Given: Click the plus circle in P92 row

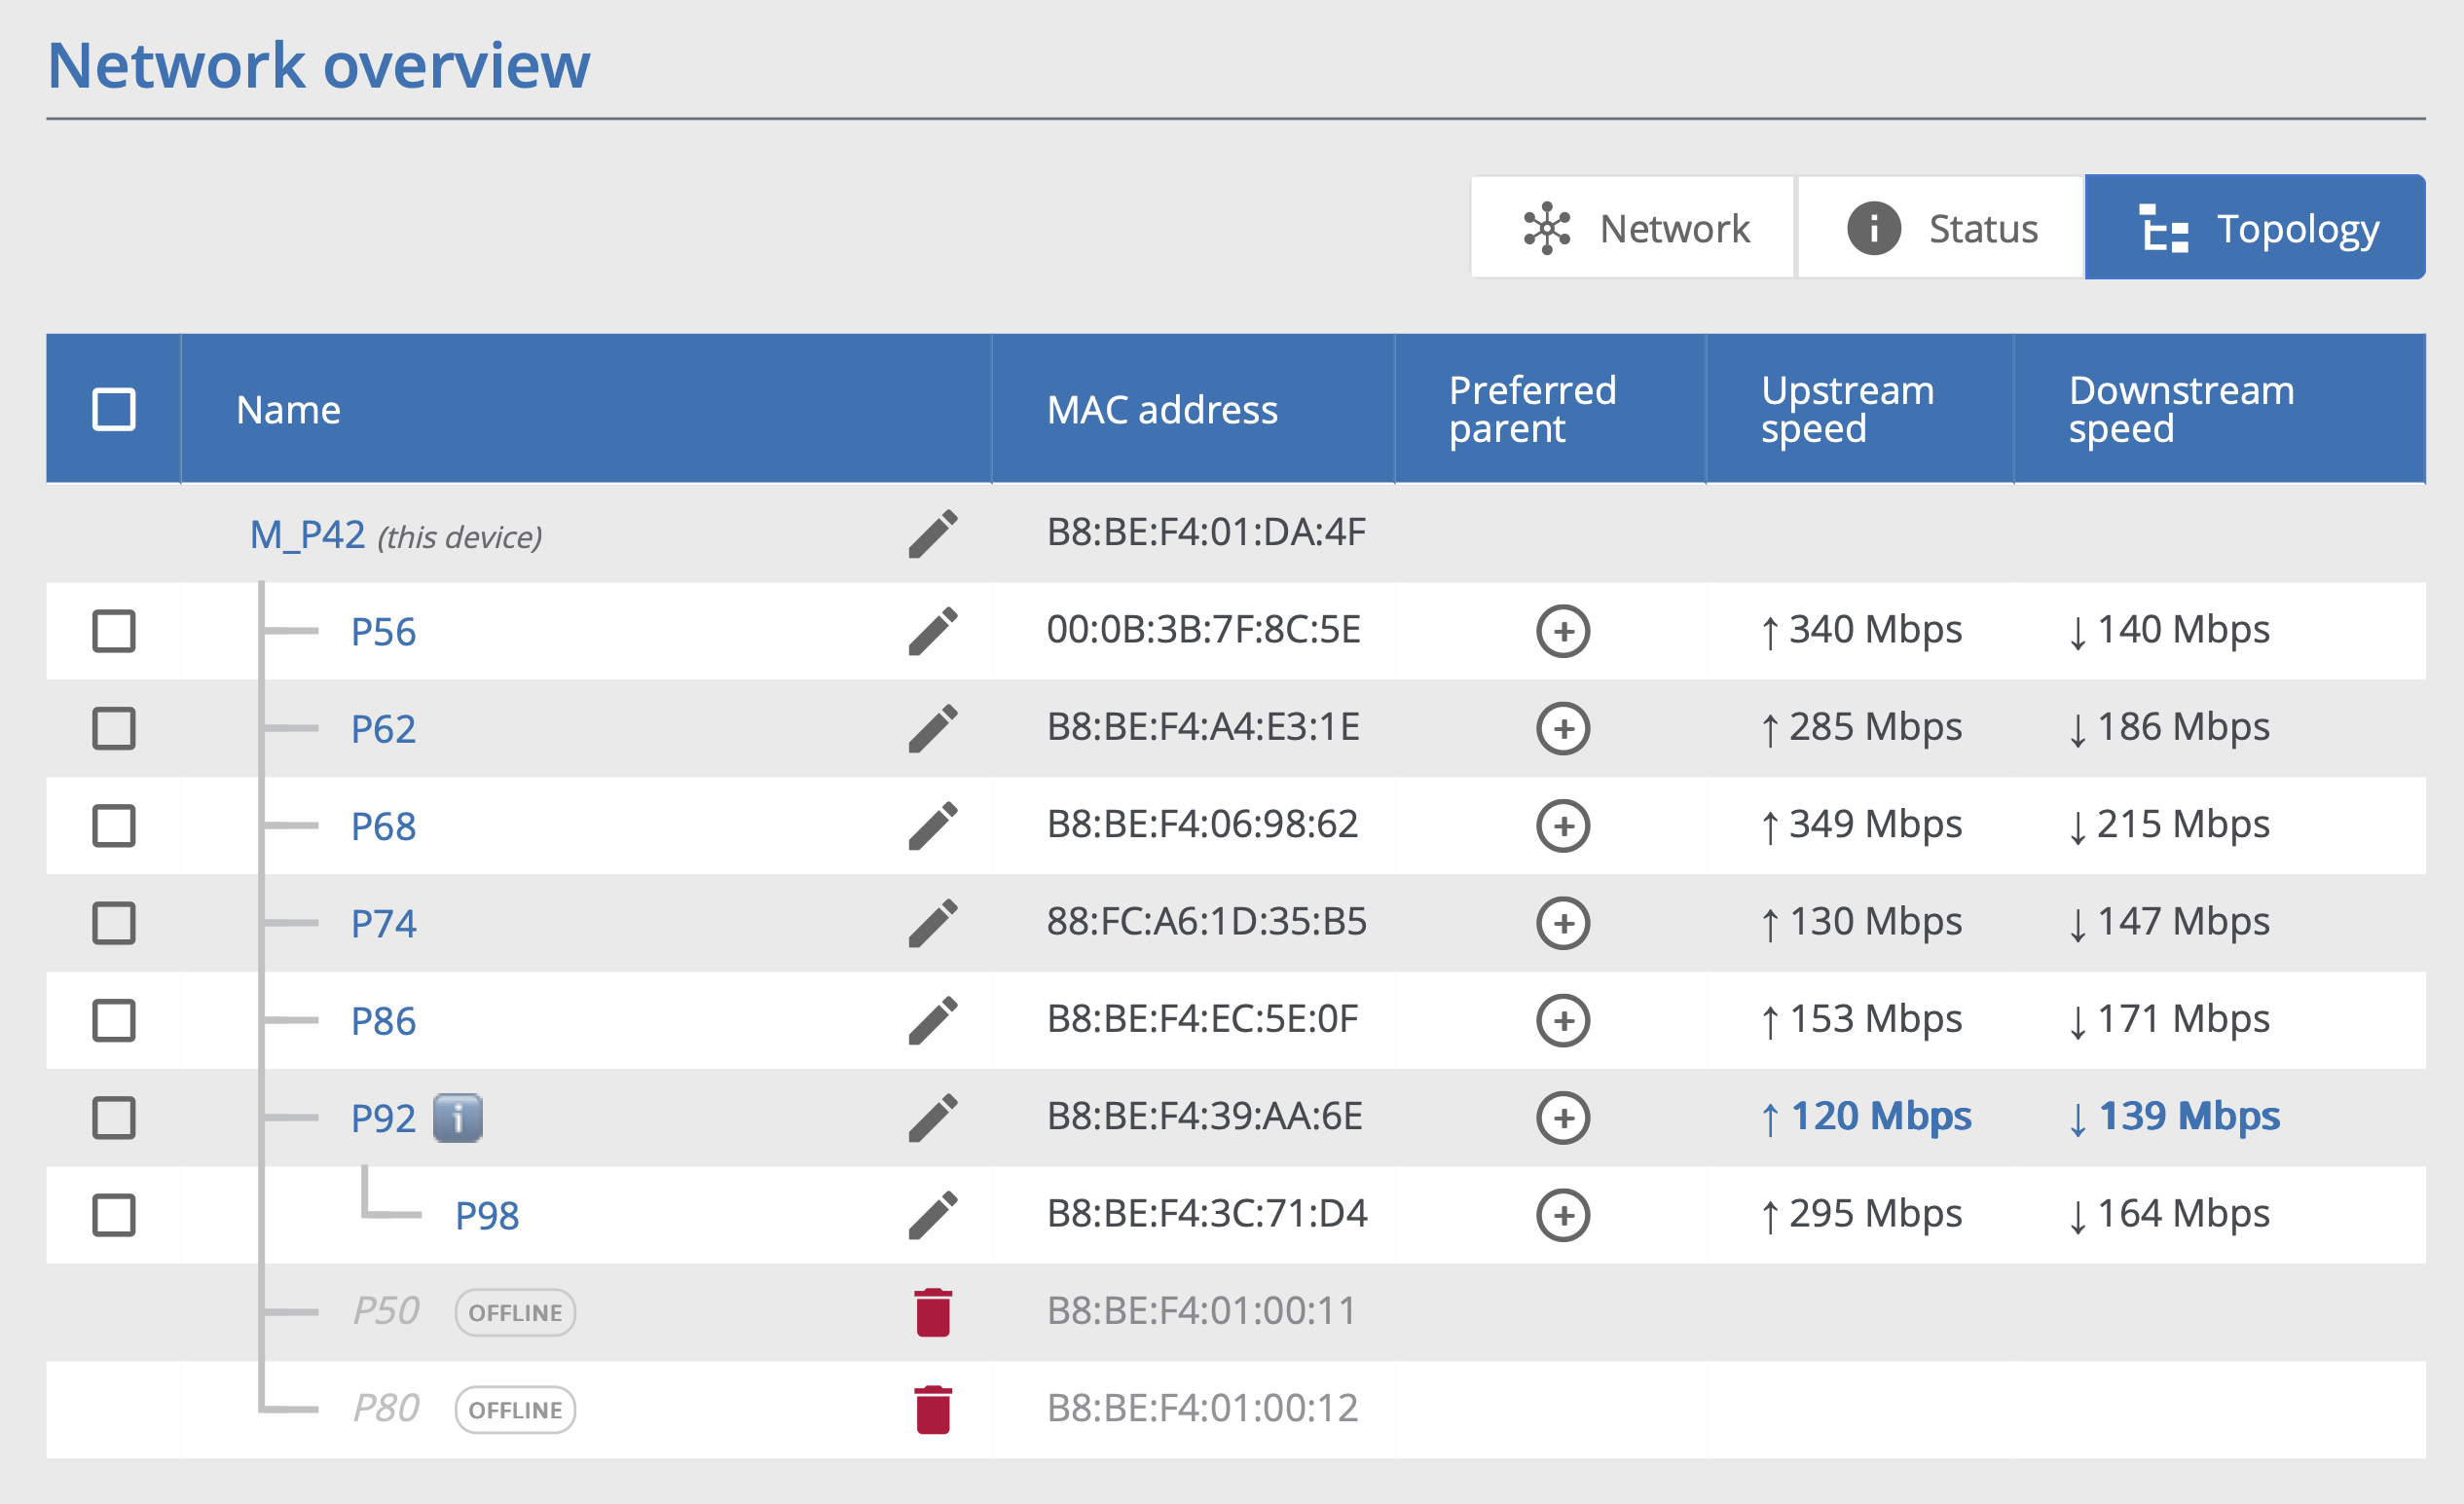Looking at the screenshot, I should coord(1563,1117).
